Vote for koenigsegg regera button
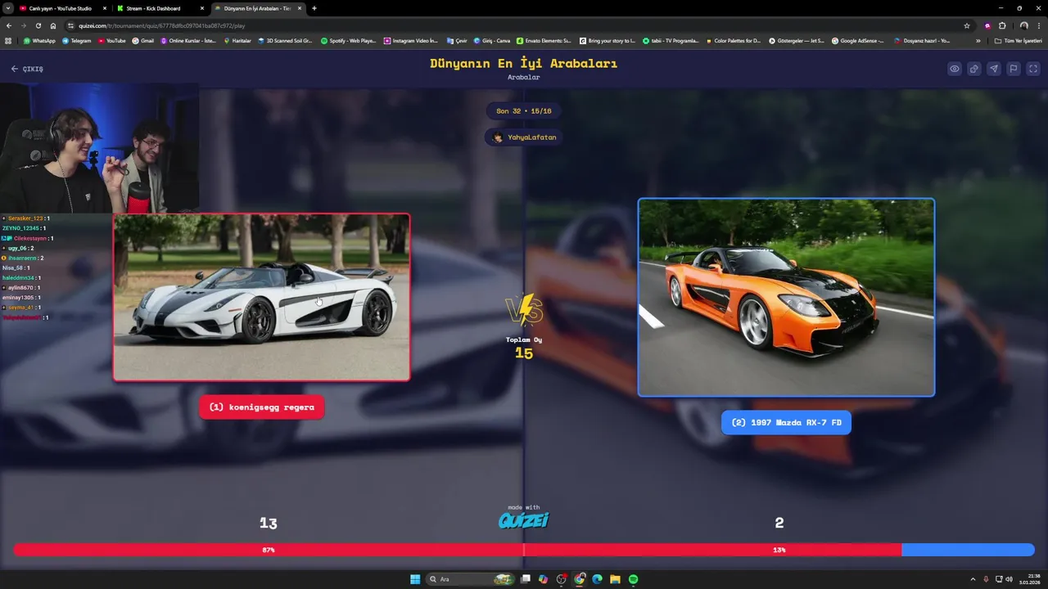This screenshot has width=1048, height=589. [262, 407]
